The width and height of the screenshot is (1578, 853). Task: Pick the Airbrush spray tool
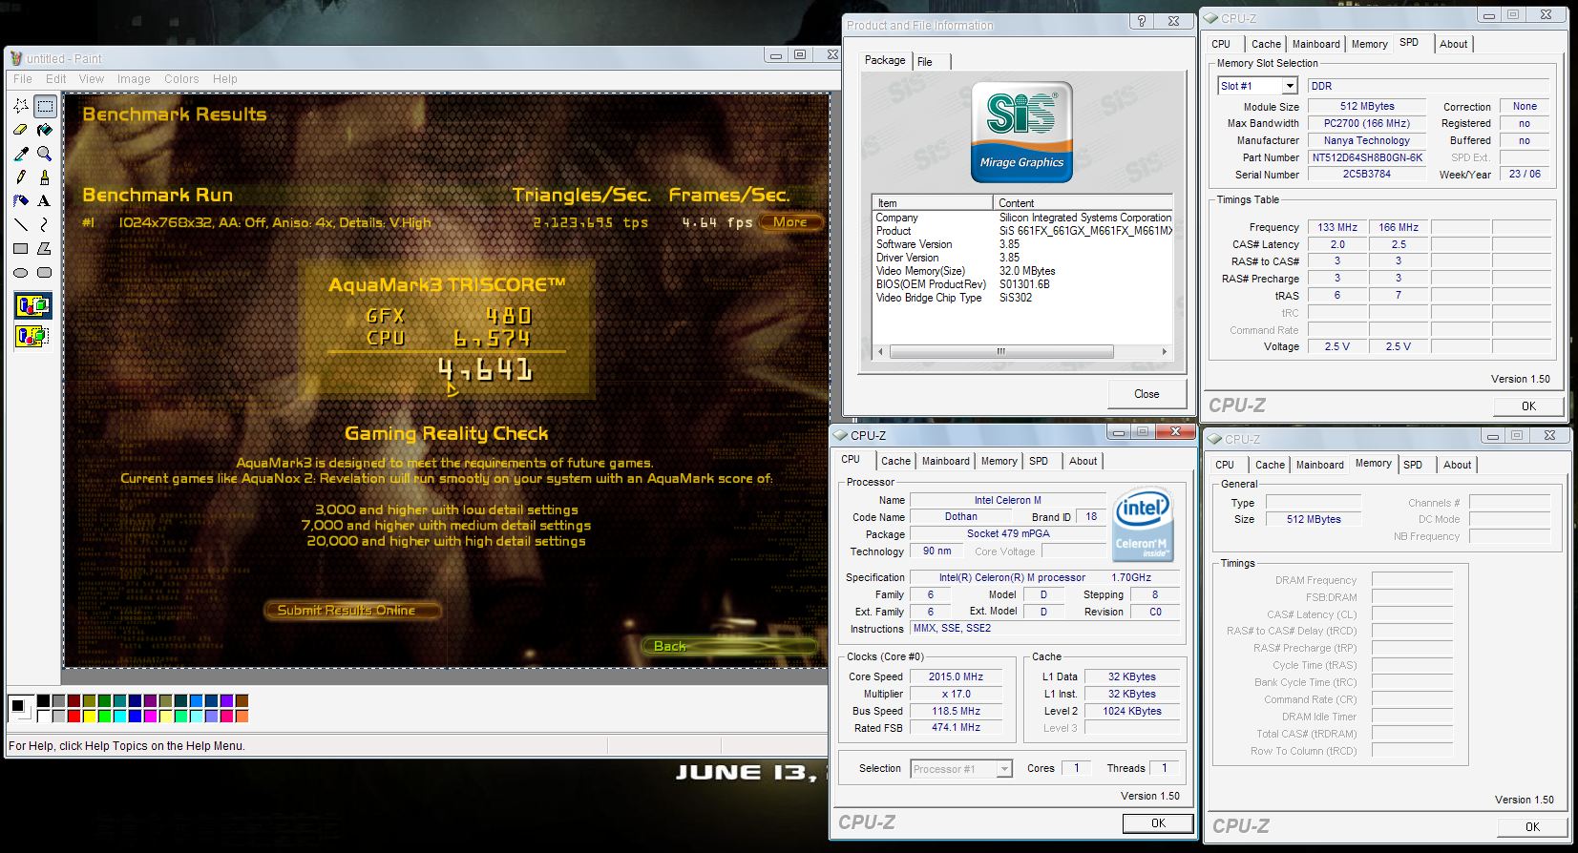point(21,201)
